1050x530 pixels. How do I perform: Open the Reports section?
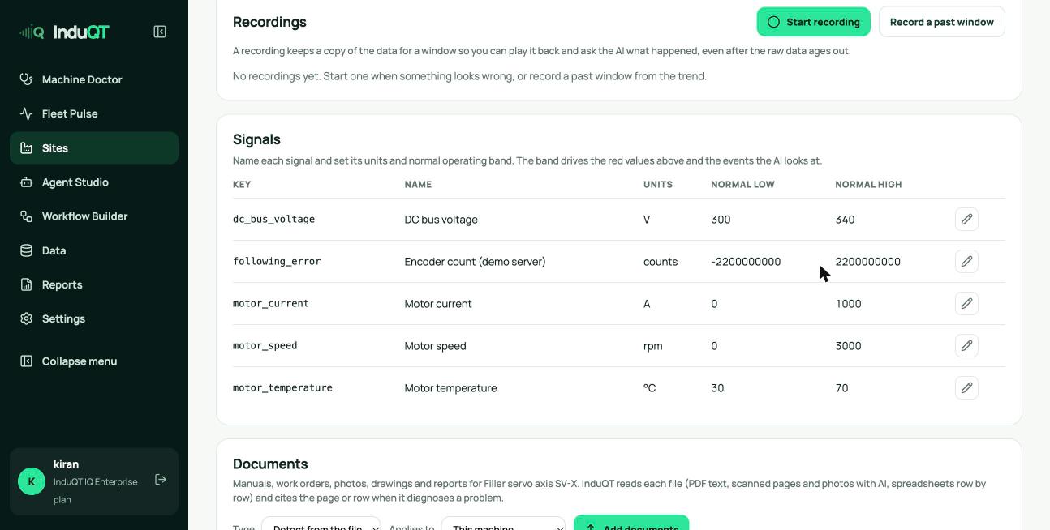point(94,284)
